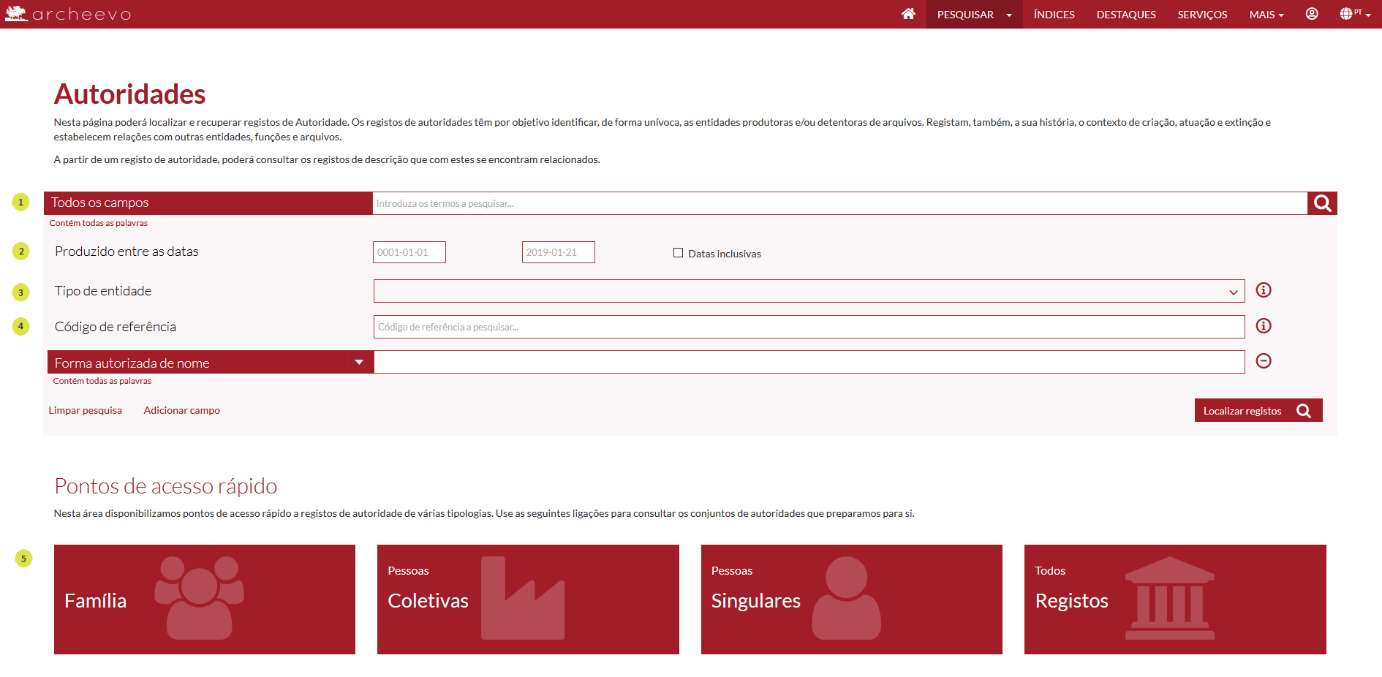
Task: Open the PESQUISAR dropdown arrow
Action: (1009, 15)
